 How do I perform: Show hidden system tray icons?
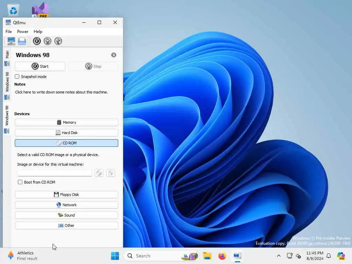click(x=278, y=256)
